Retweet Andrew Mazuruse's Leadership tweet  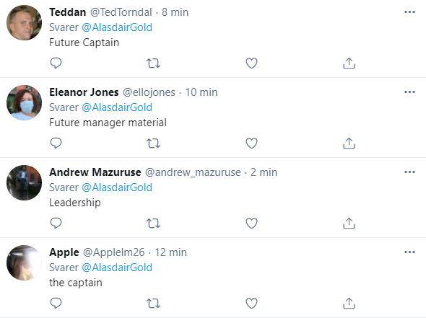(x=154, y=224)
